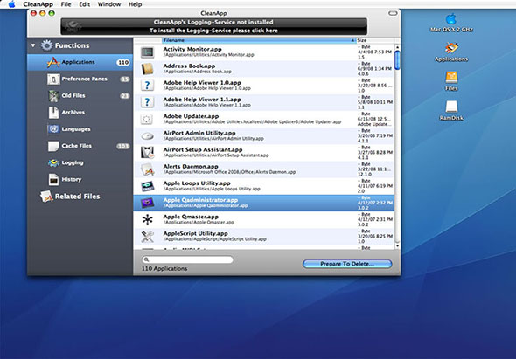Click Prepare To Delete button

click(x=347, y=264)
